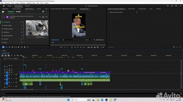Open the Файл menu

coord(2,3)
